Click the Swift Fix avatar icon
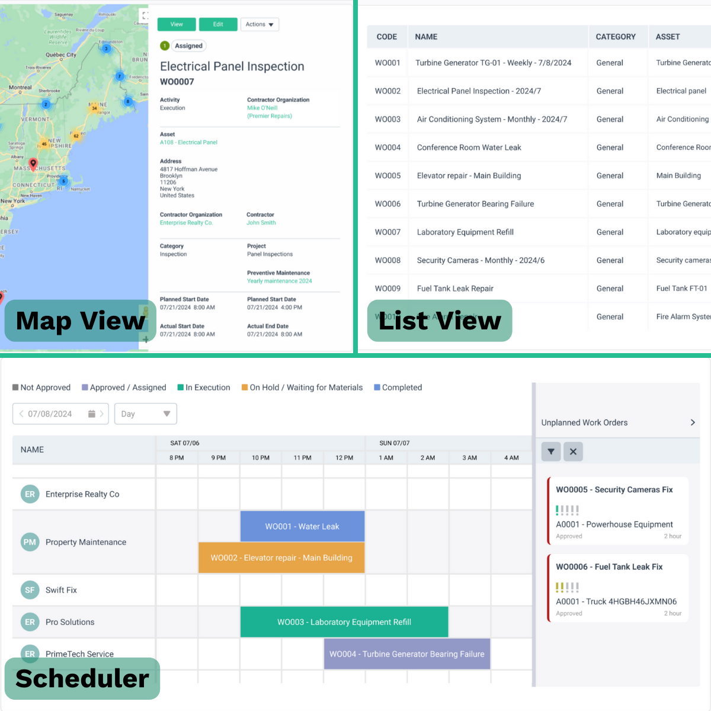Image resolution: width=711 pixels, height=711 pixels. (x=30, y=590)
